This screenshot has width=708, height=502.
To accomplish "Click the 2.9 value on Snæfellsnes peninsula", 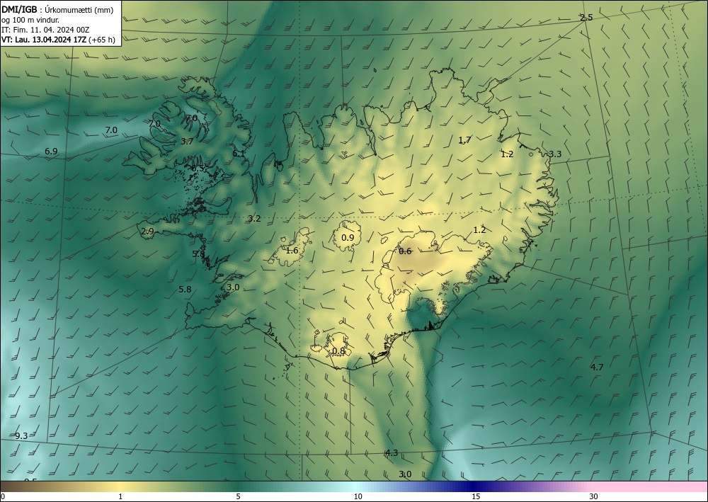I will (x=147, y=232).
